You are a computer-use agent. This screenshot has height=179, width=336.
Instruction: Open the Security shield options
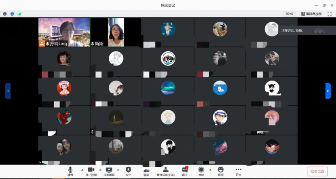(128, 171)
